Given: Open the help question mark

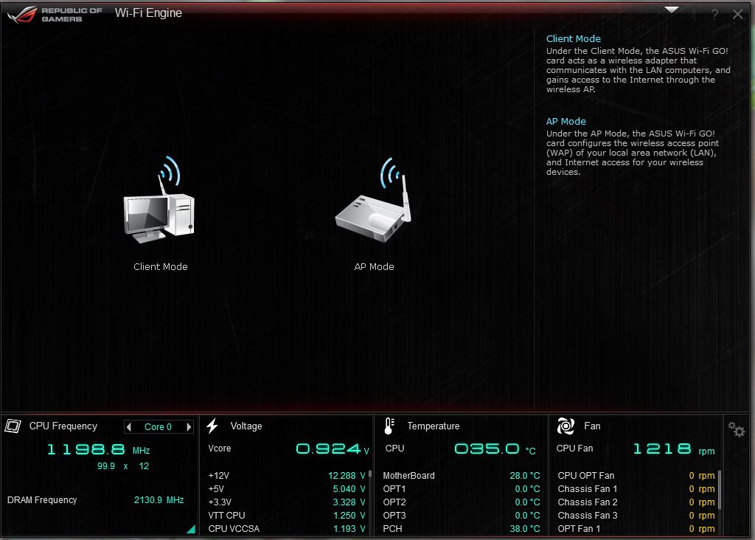Looking at the screenshot, I should (715, 15).
